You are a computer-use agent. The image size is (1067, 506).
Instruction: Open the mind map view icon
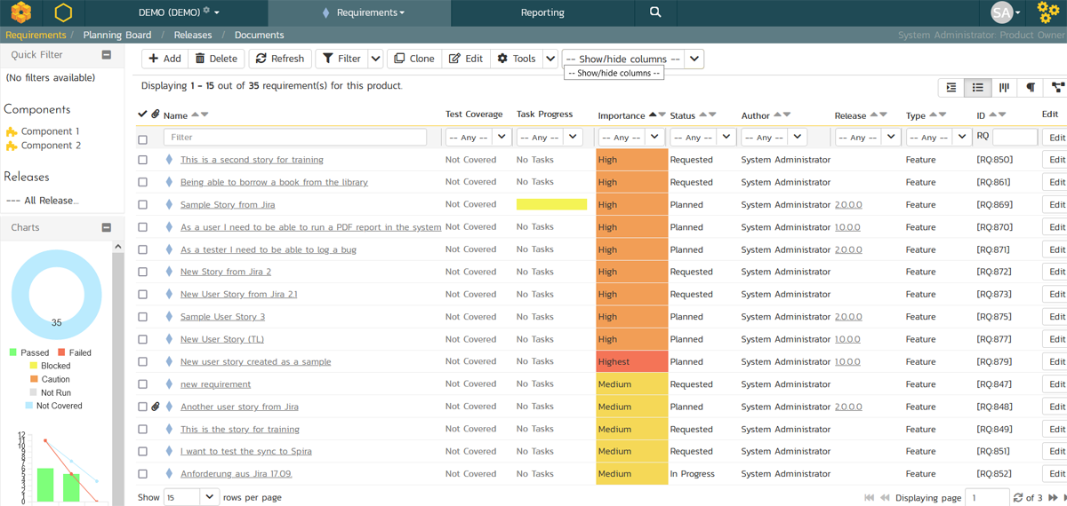tap(1056, 87)
